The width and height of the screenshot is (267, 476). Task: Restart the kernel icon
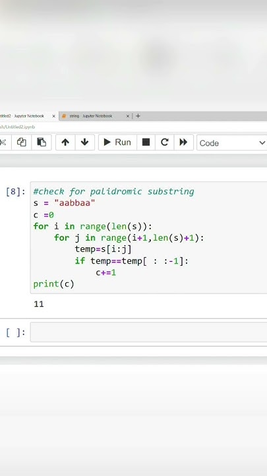click(x=164, y=142)
